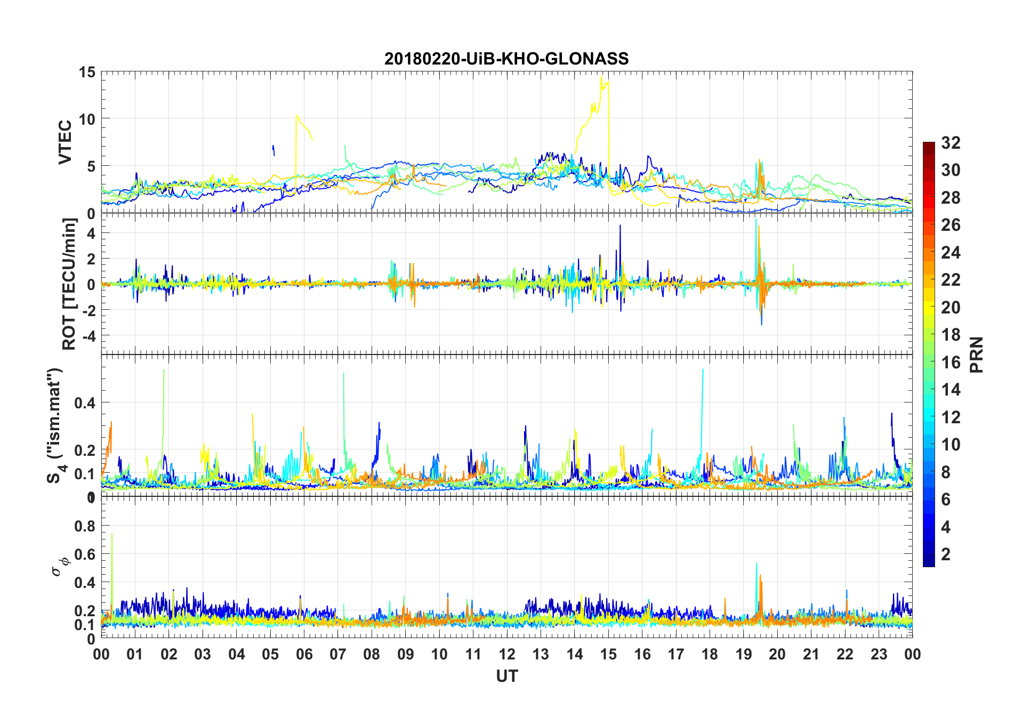Click colorbar tick label 32

tap(951, 143)
